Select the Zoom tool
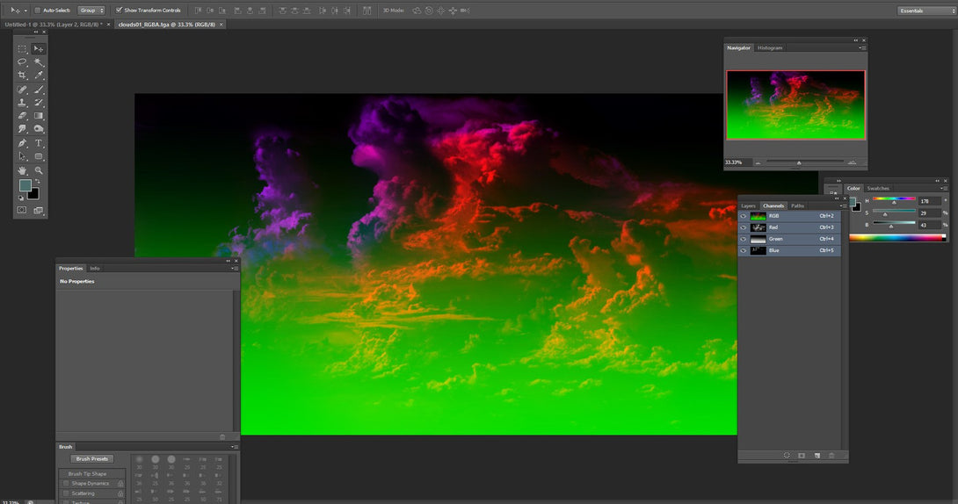The image size is (958, 504). [39, 170]
